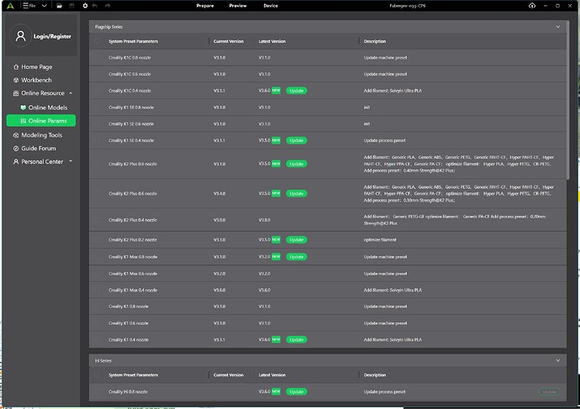Screen dimensions: 580x409
Task: Open settings via the gear icon
Action: tap(85, 6)
